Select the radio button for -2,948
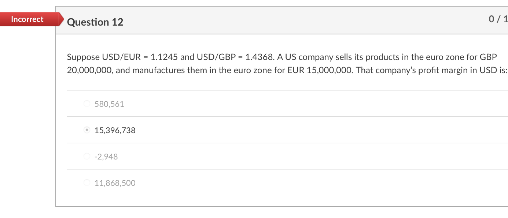This screenshot has height=218, width=508. 86,156
